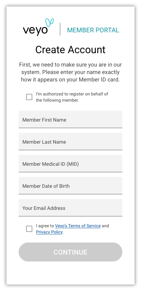Click the instruction paragraph starting with First

pos(70,72)
